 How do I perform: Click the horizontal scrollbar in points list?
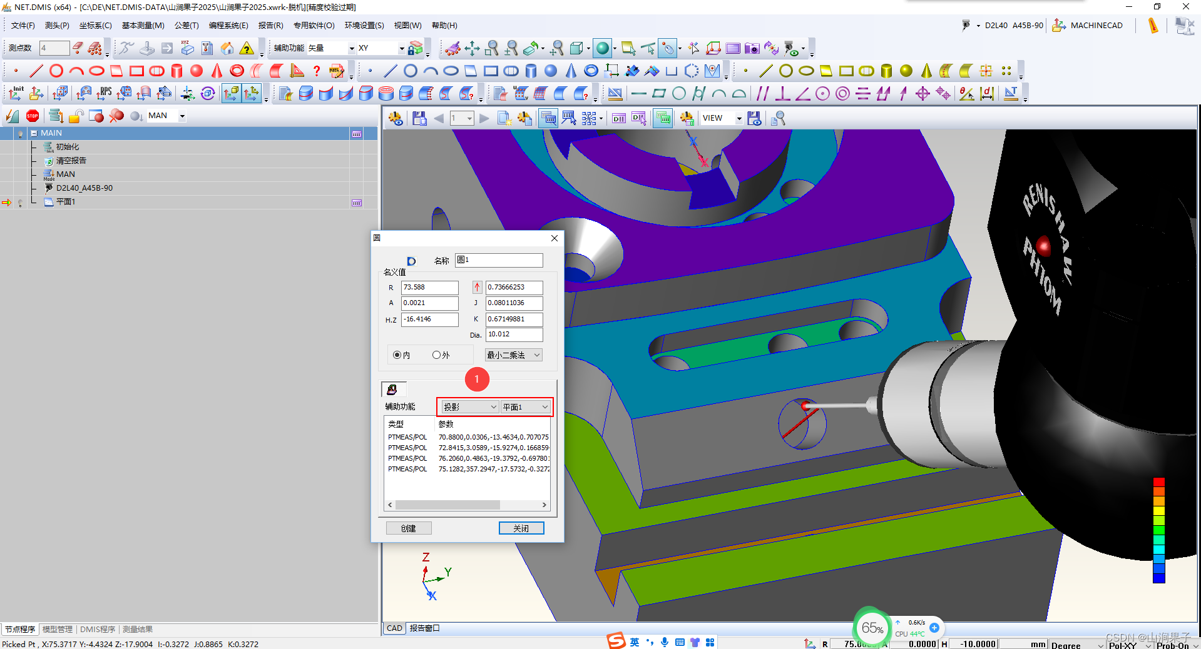[x=467, y=505]
